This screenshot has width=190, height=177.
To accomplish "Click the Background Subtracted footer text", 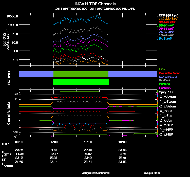I will click(x=95, y=173).
